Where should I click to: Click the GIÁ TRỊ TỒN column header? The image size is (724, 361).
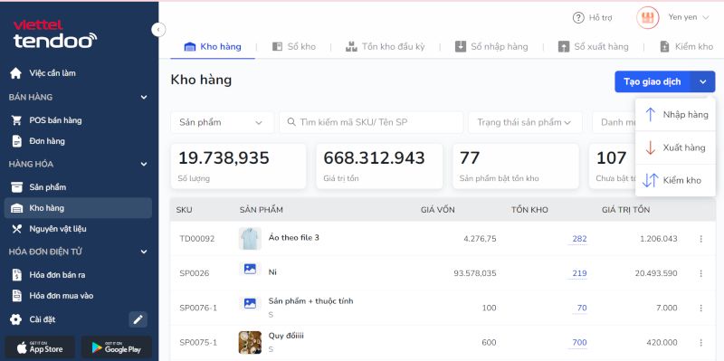pyautogui.click(x=625, y=210)
